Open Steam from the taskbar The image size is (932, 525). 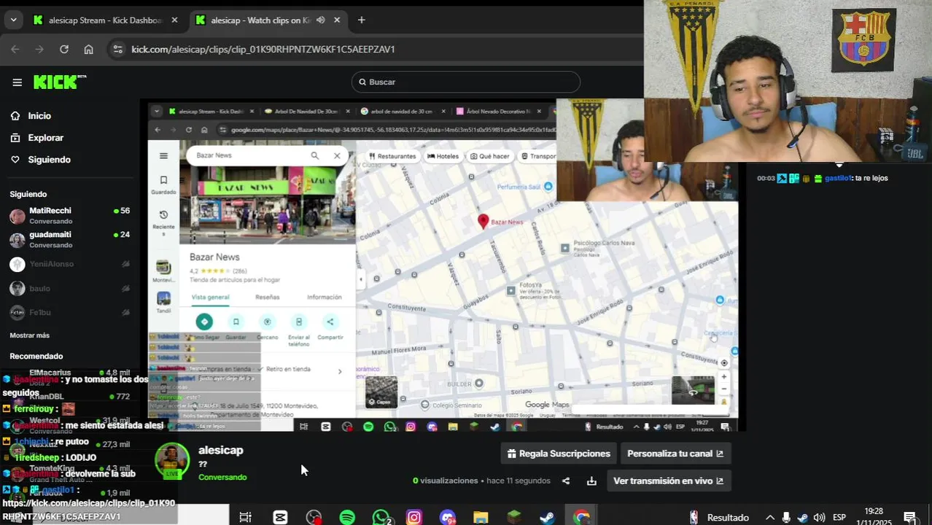click(547, 517)
